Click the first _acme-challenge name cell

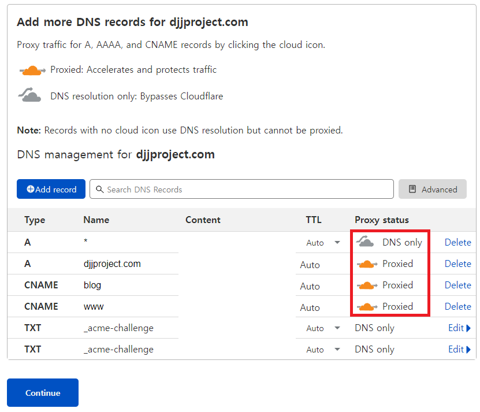(x=118, y=328)
